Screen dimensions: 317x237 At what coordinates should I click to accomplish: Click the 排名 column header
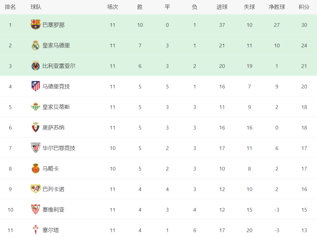point(10,7)
